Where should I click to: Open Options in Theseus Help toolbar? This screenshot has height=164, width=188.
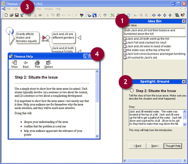pyautogui.click(x=49, y=64)
